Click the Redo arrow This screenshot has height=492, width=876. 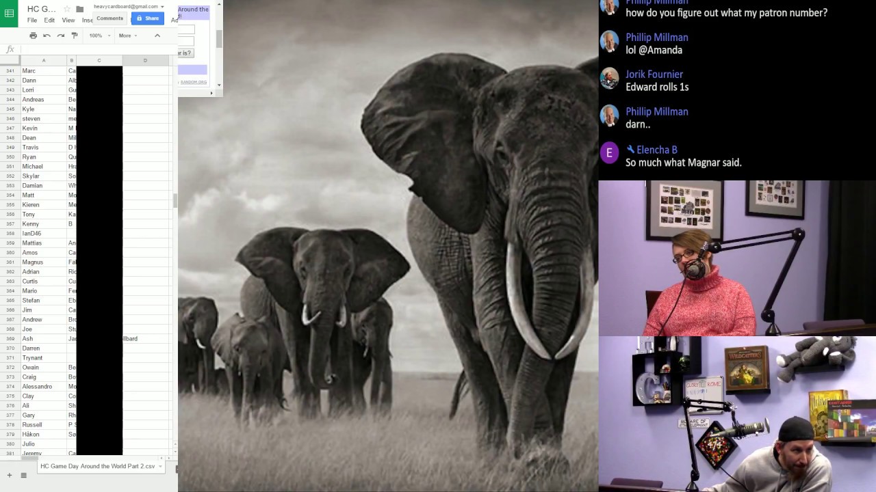[x=60, y=36]
